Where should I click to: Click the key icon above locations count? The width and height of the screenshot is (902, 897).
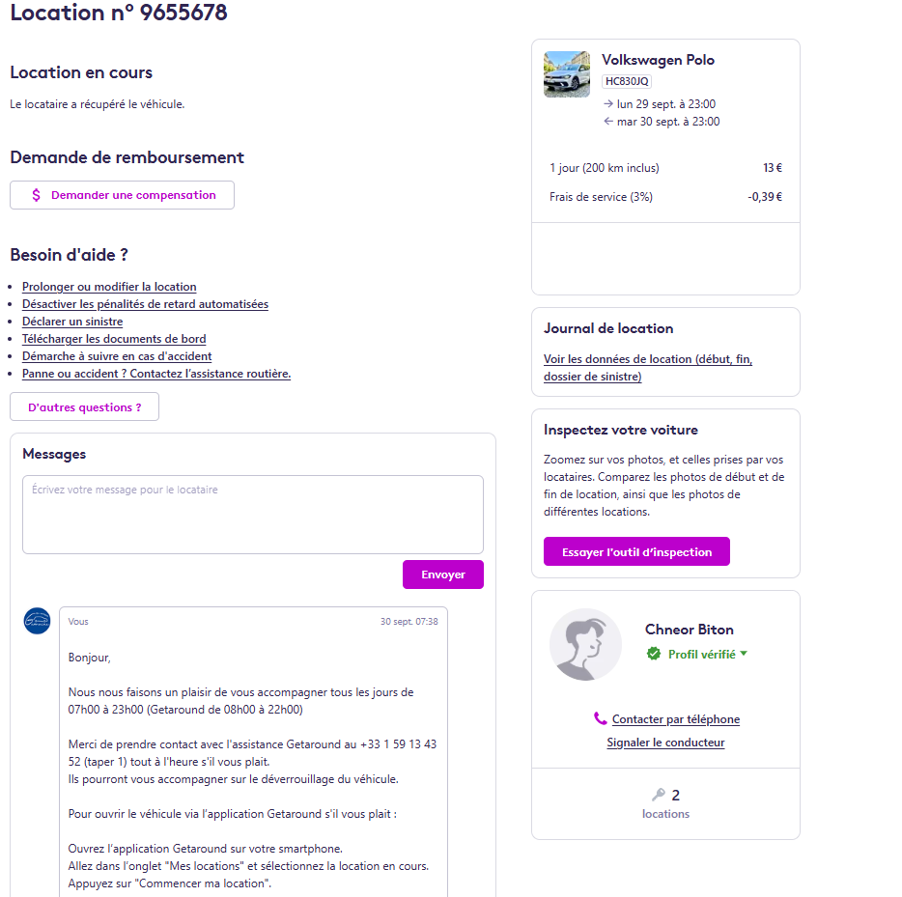click(658, 795)
